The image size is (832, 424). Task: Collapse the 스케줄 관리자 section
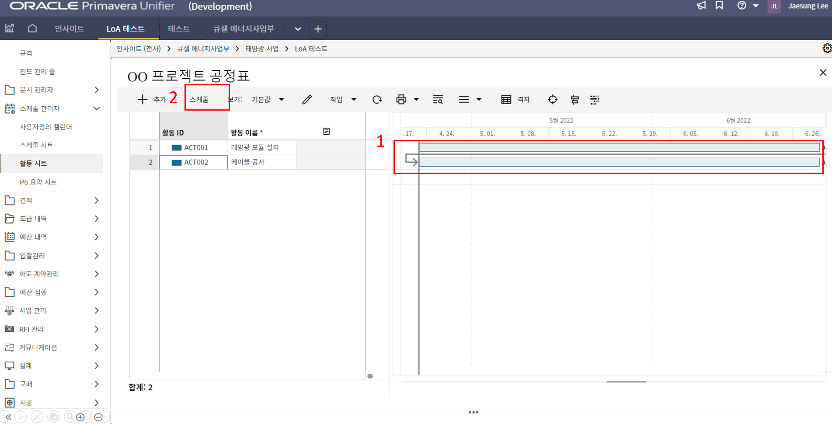(97, 108)
